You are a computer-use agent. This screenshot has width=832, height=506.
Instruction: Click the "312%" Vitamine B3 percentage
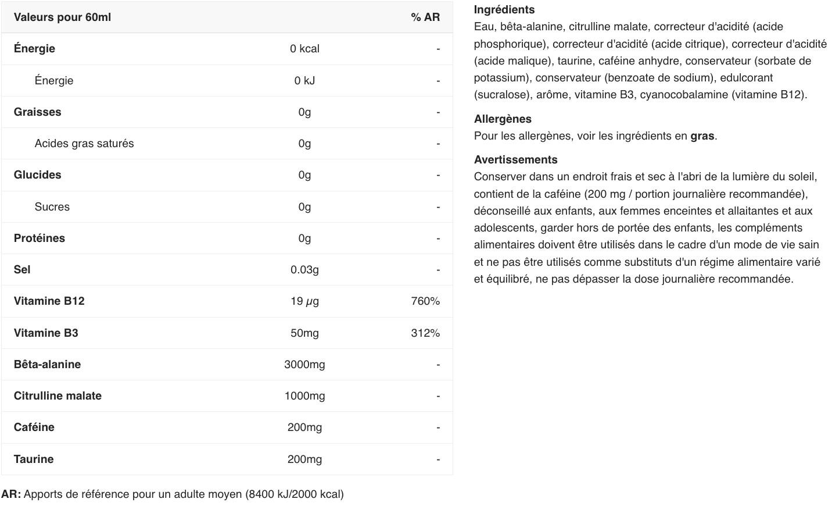(425, 333)
